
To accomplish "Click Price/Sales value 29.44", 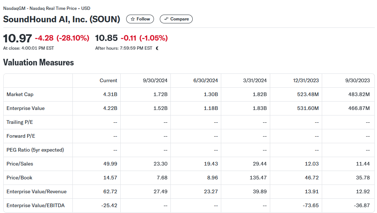I will [260, 164].
